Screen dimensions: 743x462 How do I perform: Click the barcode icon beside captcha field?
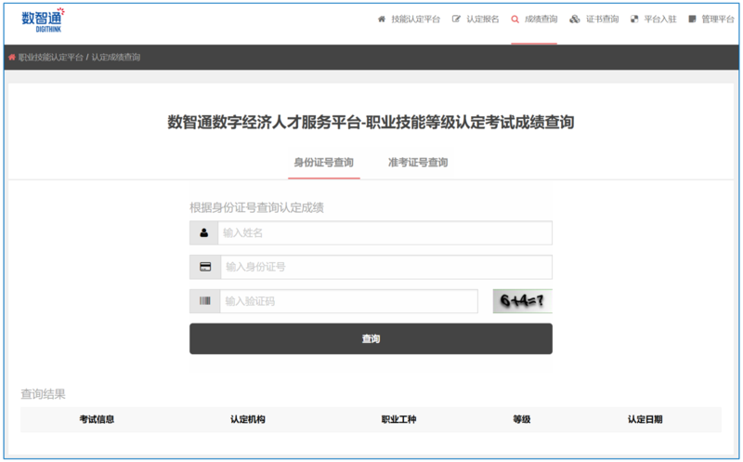[x=204, y=301]
